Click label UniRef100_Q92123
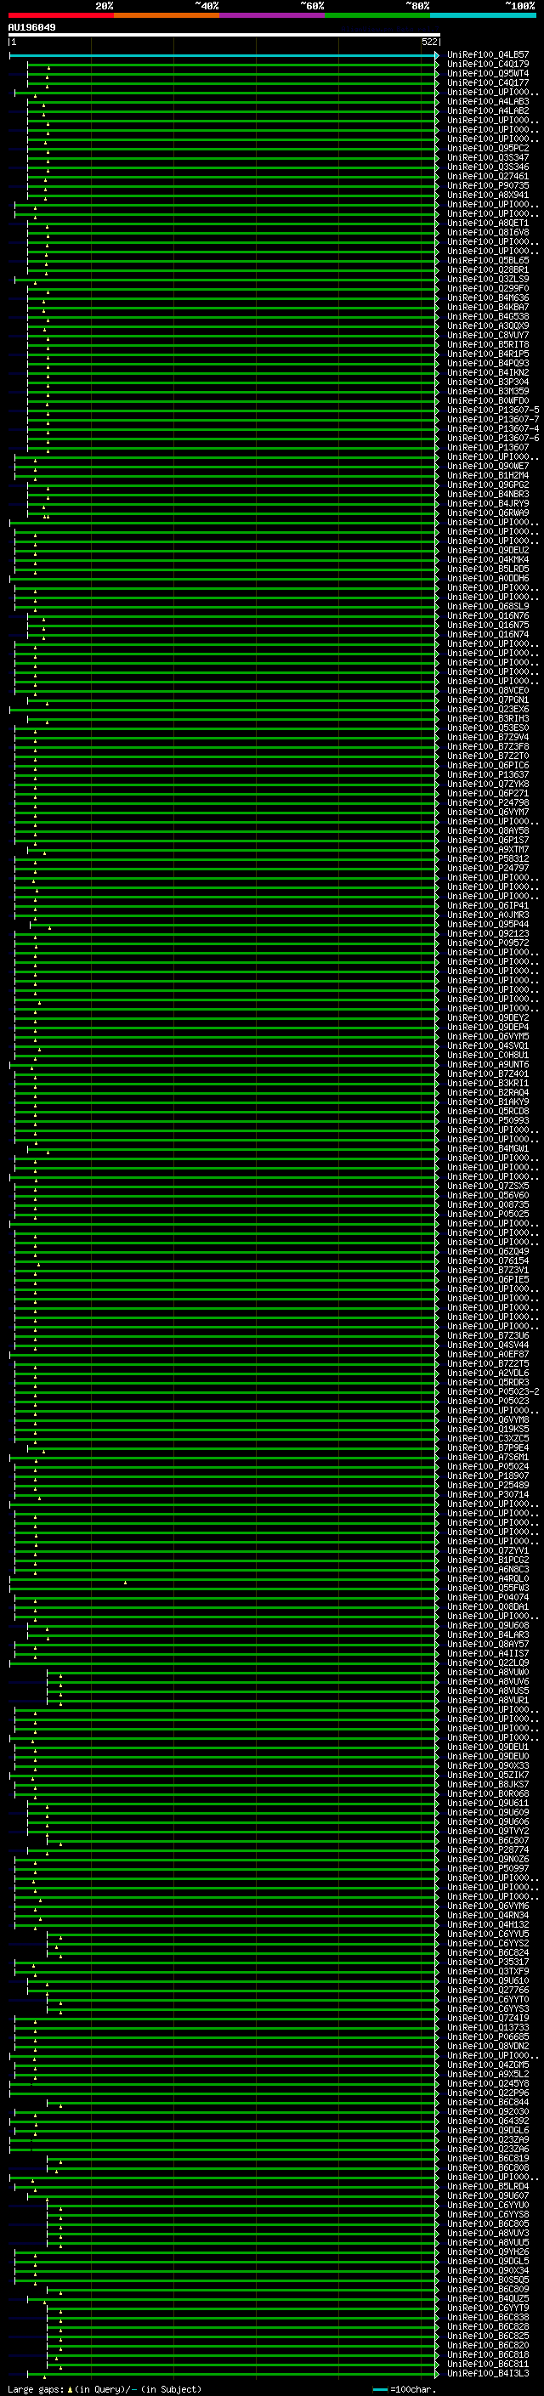The height and width of the screenshot is (2396, 544). (488, 933)
